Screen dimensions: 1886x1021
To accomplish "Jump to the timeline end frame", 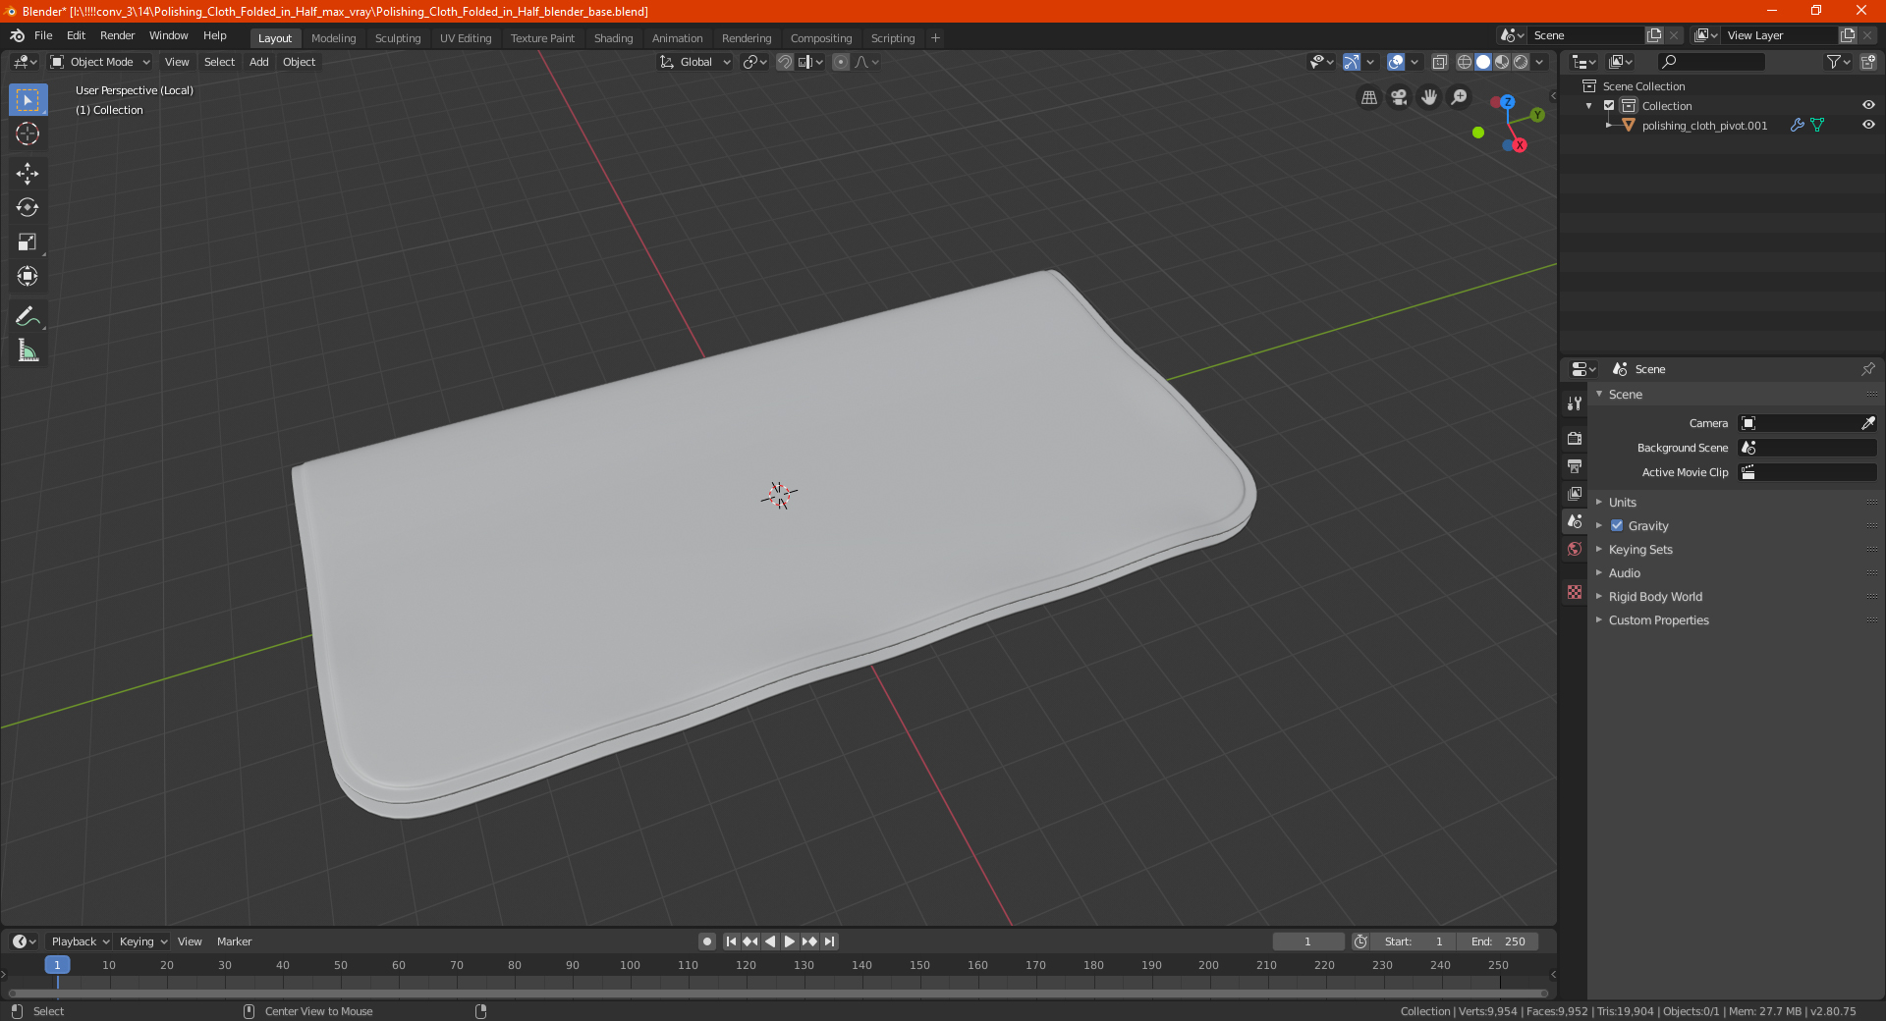I will click(829, 941).
